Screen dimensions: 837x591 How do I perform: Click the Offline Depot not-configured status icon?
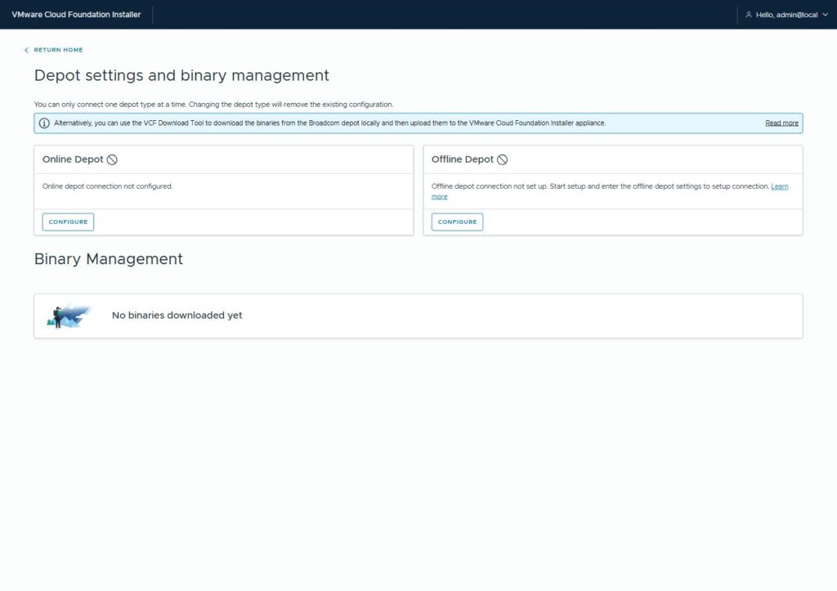[x=503, y=159]
